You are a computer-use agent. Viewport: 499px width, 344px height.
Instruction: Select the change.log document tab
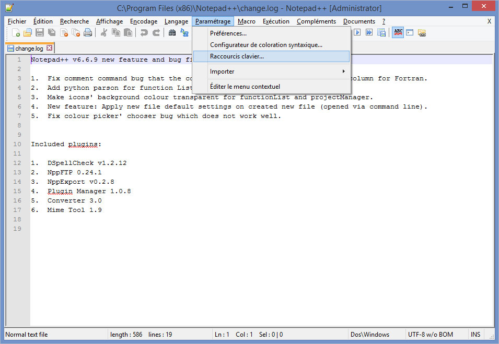[x=30, y=49]
